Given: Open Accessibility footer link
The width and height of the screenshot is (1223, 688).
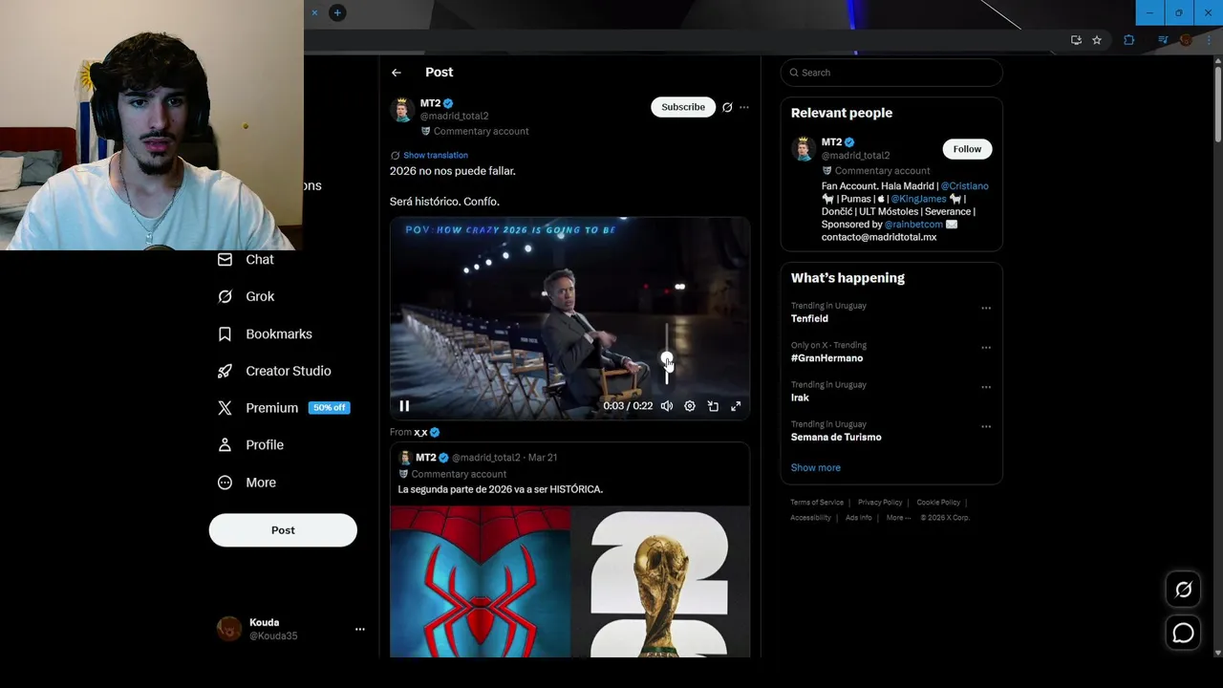Looking at the screenshot, I should click(x=810, y=518).
